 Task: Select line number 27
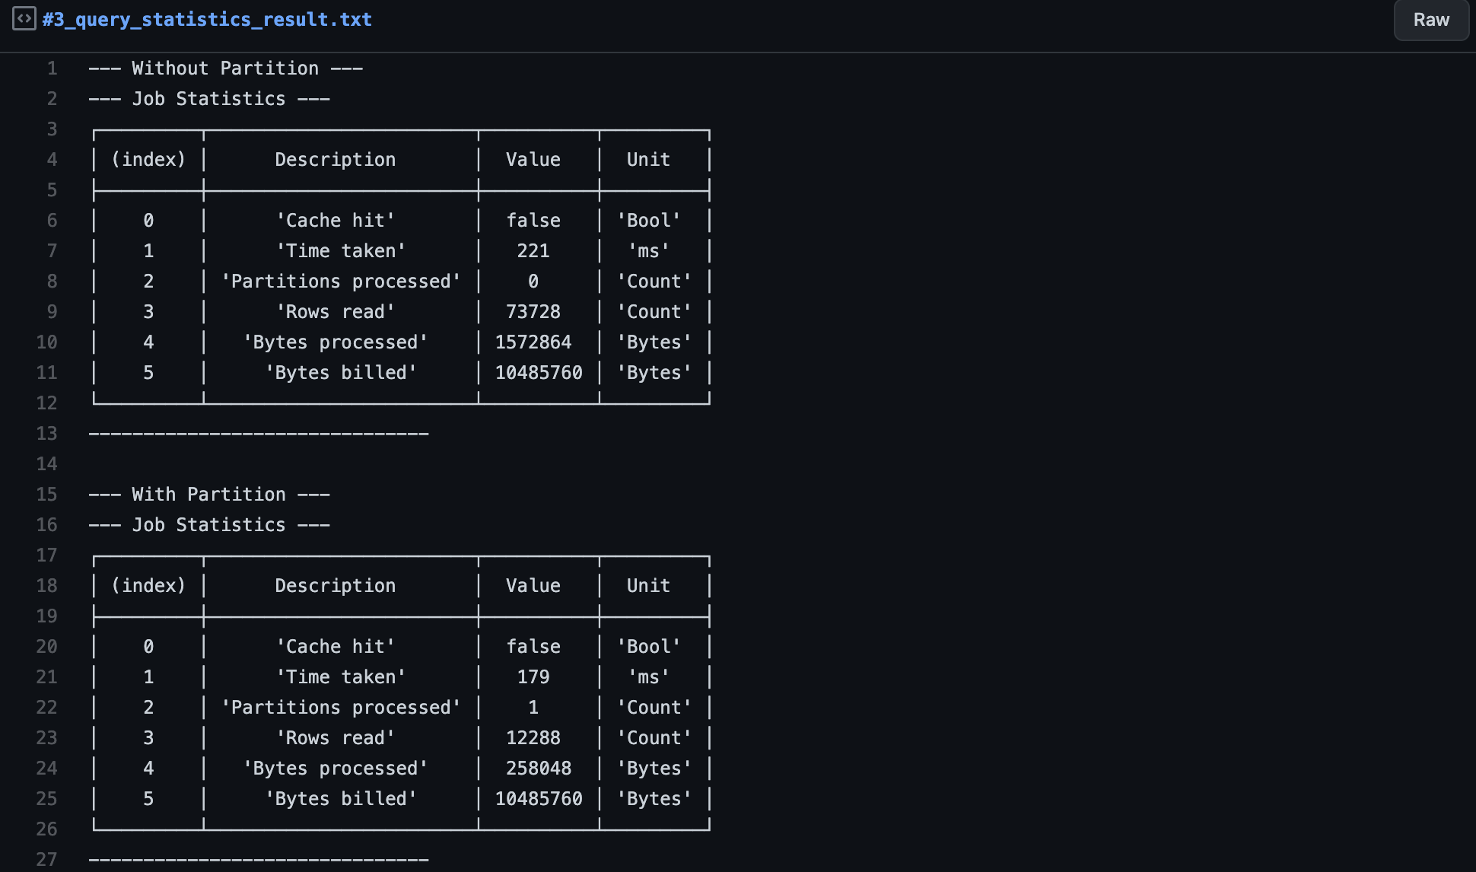46,860
